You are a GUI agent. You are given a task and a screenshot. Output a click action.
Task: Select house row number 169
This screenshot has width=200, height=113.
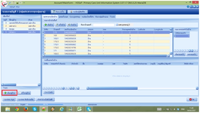[107, 36]
